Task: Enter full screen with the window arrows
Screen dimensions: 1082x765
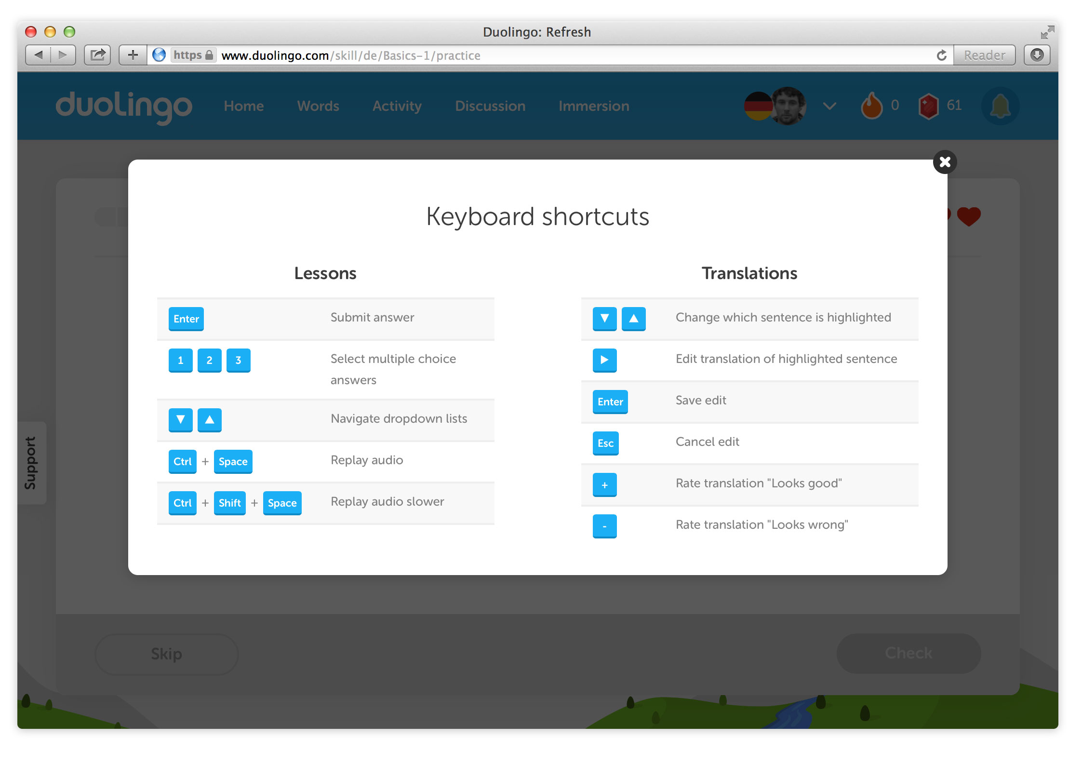Action: [1047, 32]
